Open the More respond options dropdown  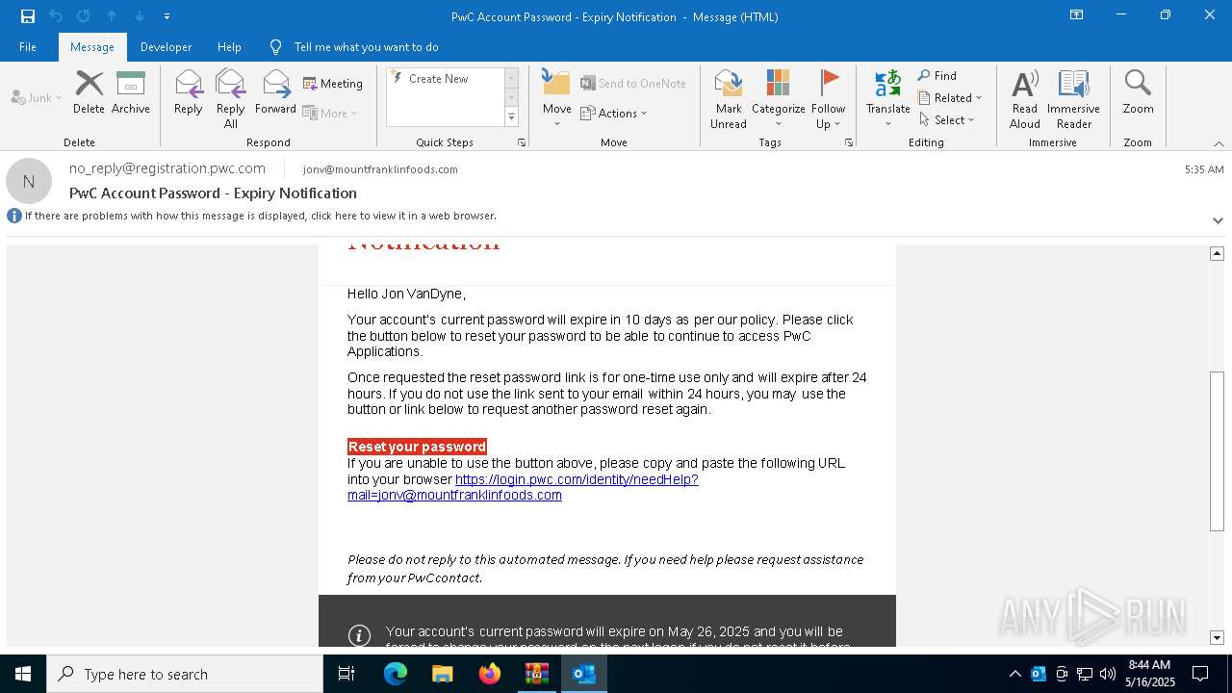pyautogui.click(x=330, y=113)
